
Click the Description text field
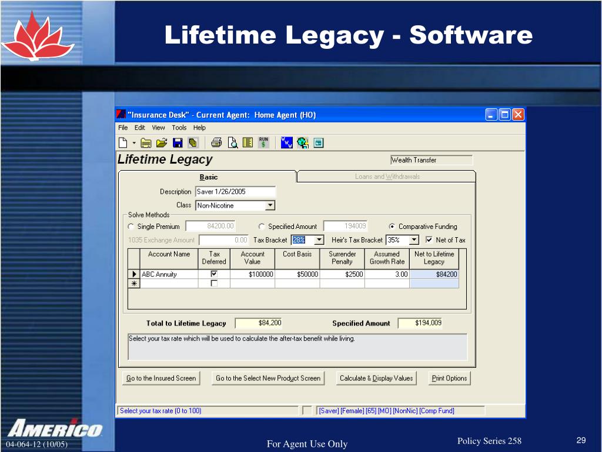click(x=235, y=191)
